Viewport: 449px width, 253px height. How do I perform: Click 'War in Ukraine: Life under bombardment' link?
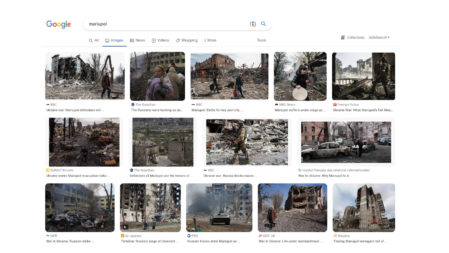[x=290, y=241]
